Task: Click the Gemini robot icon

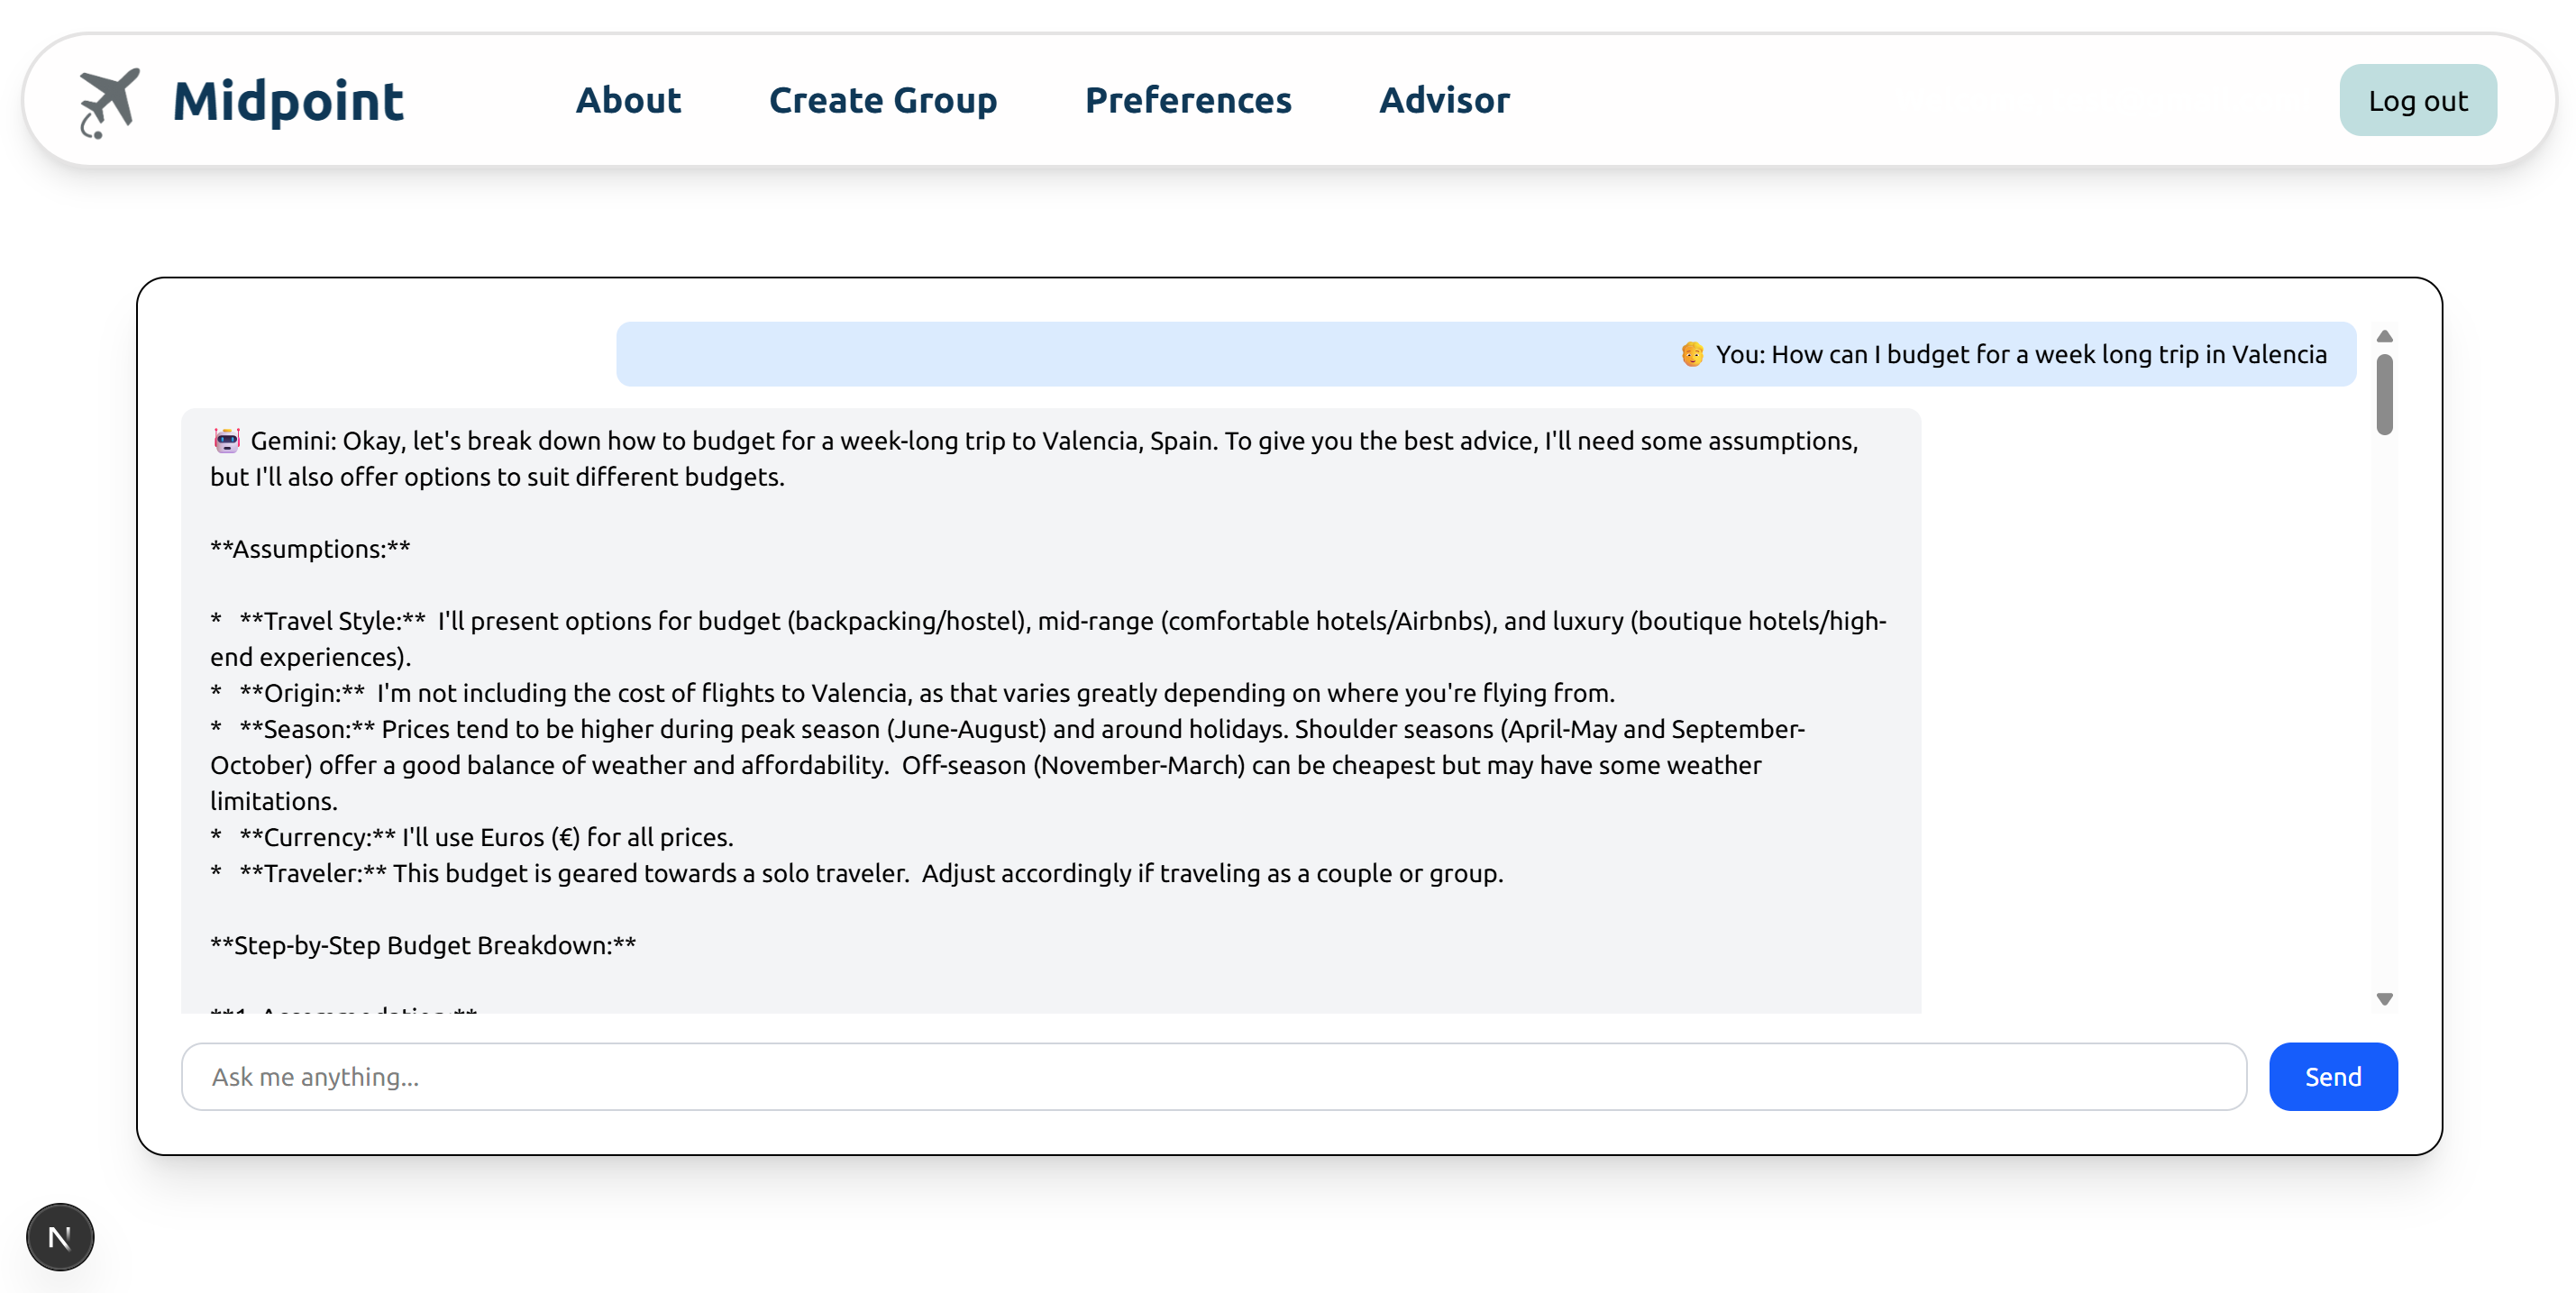Action: click(227, 440)
